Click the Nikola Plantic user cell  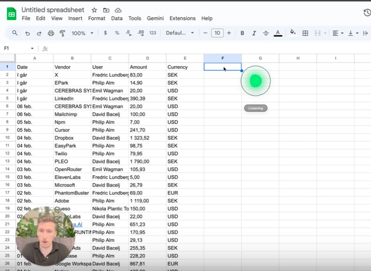pos(110,209)
